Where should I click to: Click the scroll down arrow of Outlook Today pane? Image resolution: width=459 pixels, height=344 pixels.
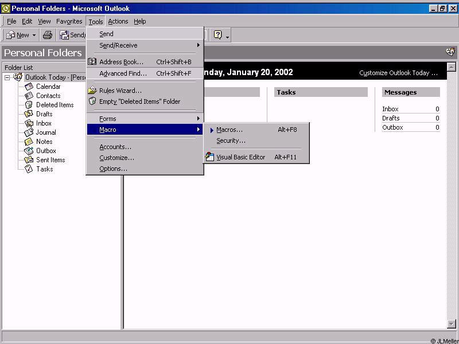pos(452,324)
